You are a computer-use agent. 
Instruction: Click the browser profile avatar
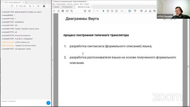[44, 6]
